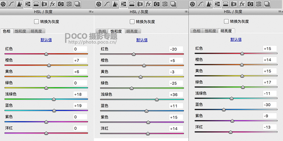Screen dimensions: 283x141
Task: Open fx Effects icon in Hue panel
Action: (x=53, y=4)
